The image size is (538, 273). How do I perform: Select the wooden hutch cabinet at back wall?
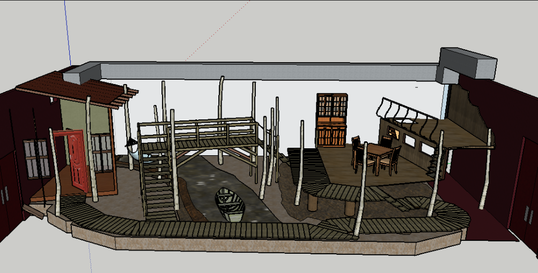click(x=331, y=120)
